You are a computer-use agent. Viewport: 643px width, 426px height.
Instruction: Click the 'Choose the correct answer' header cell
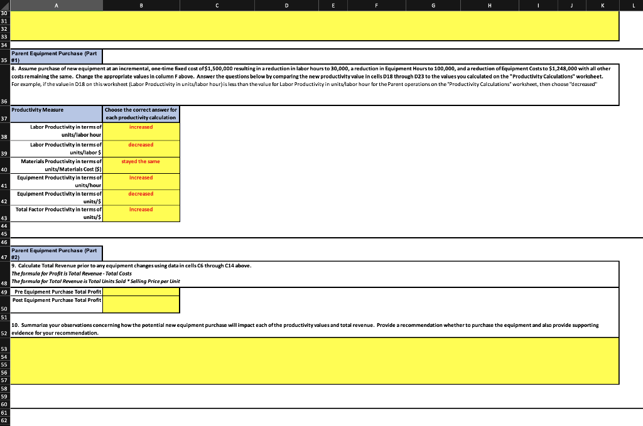click(x=141, y=114)
